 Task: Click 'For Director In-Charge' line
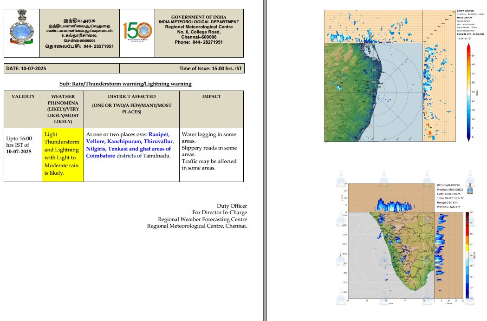[x=220, y=213]
